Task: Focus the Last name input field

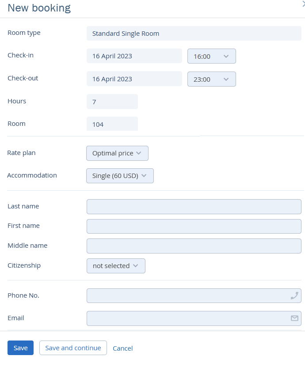Action: coord(194,207)
